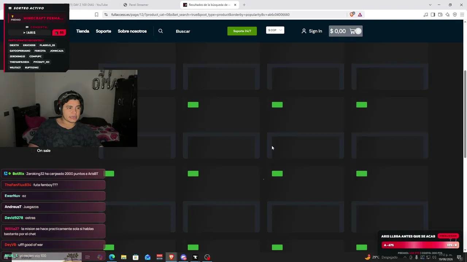Click the green Soporte 24/7 button
Image resolution: width=467 pixels, height=262 pixels.
[242, 31]
